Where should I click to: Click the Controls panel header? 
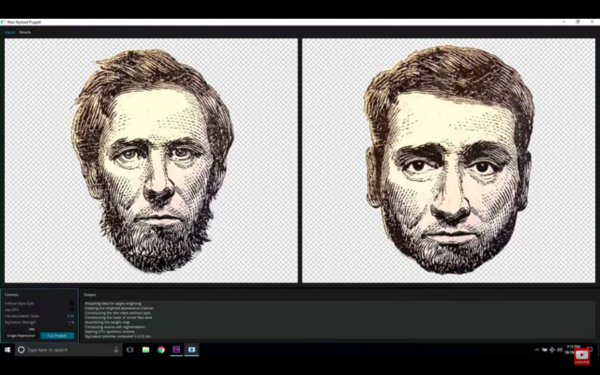tap(11, 295)
